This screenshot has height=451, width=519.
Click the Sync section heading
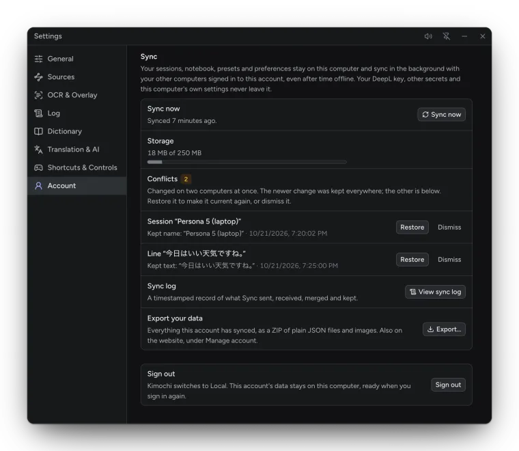tap(149, 57)
